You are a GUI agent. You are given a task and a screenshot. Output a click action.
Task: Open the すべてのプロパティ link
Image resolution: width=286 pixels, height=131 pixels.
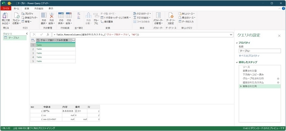pyautogui.click(x=249, y=56)
